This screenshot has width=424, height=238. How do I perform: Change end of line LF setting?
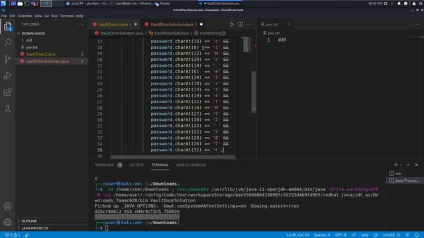click(x=353, y=235)
